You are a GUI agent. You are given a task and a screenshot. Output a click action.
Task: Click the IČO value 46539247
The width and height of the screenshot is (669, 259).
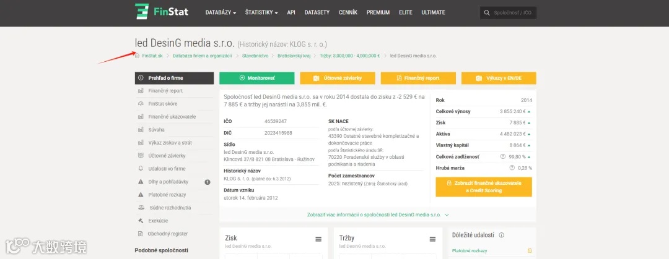[276, 121]
